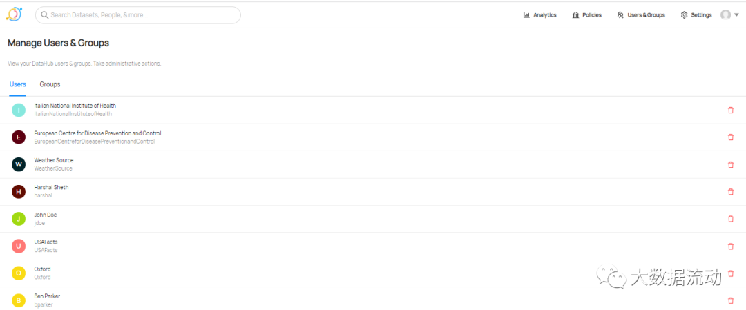Remove Harshal Sheth with the trash icon

[x=731, y=192]
